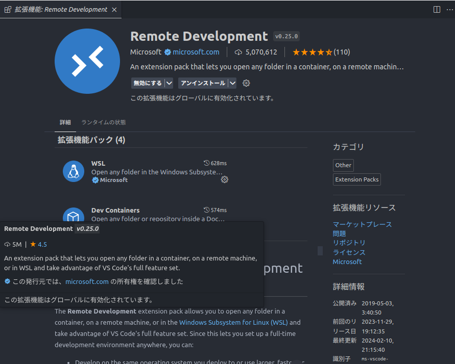Click the Dev Containers cube icon
The height and width of the screenshot is (364, 455).
74,215
